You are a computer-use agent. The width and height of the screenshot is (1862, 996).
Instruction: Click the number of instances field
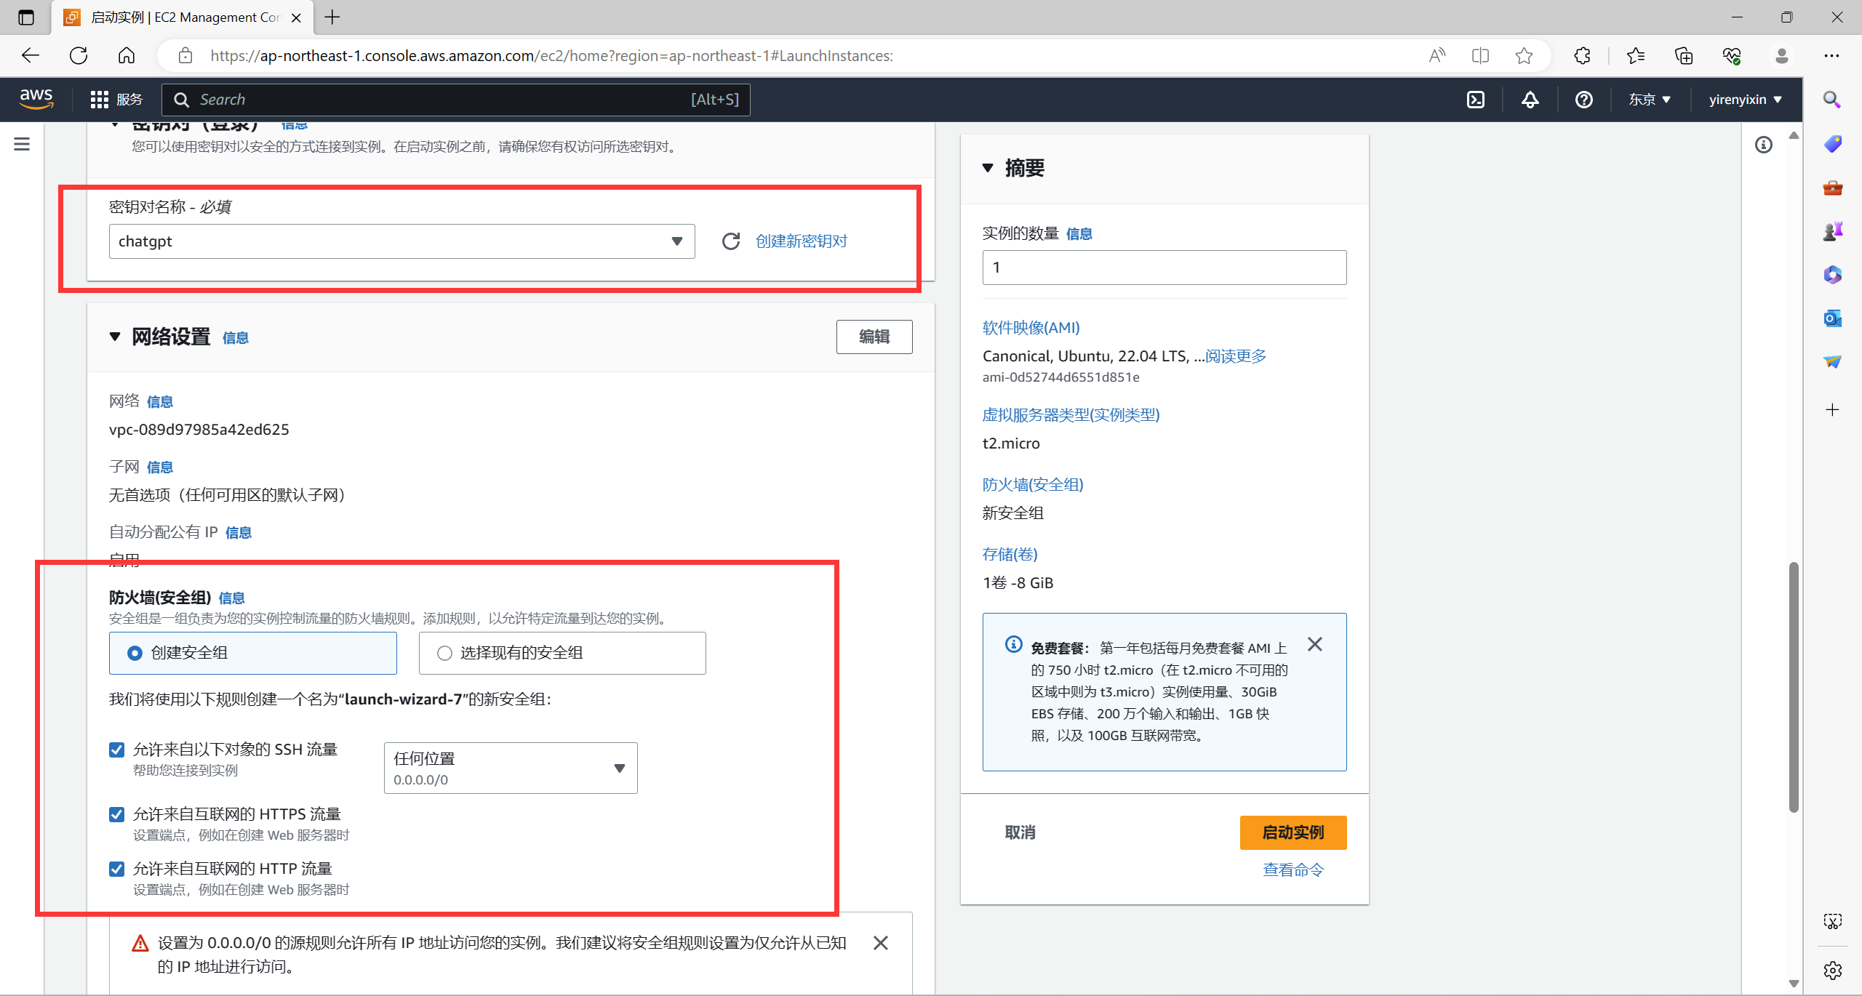coord(1164,268)
